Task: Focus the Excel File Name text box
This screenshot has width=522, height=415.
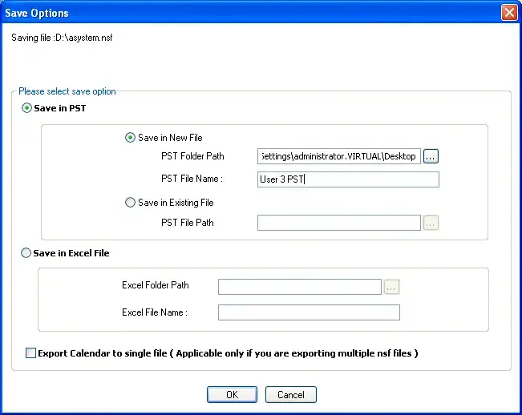Action: point(309,312)
